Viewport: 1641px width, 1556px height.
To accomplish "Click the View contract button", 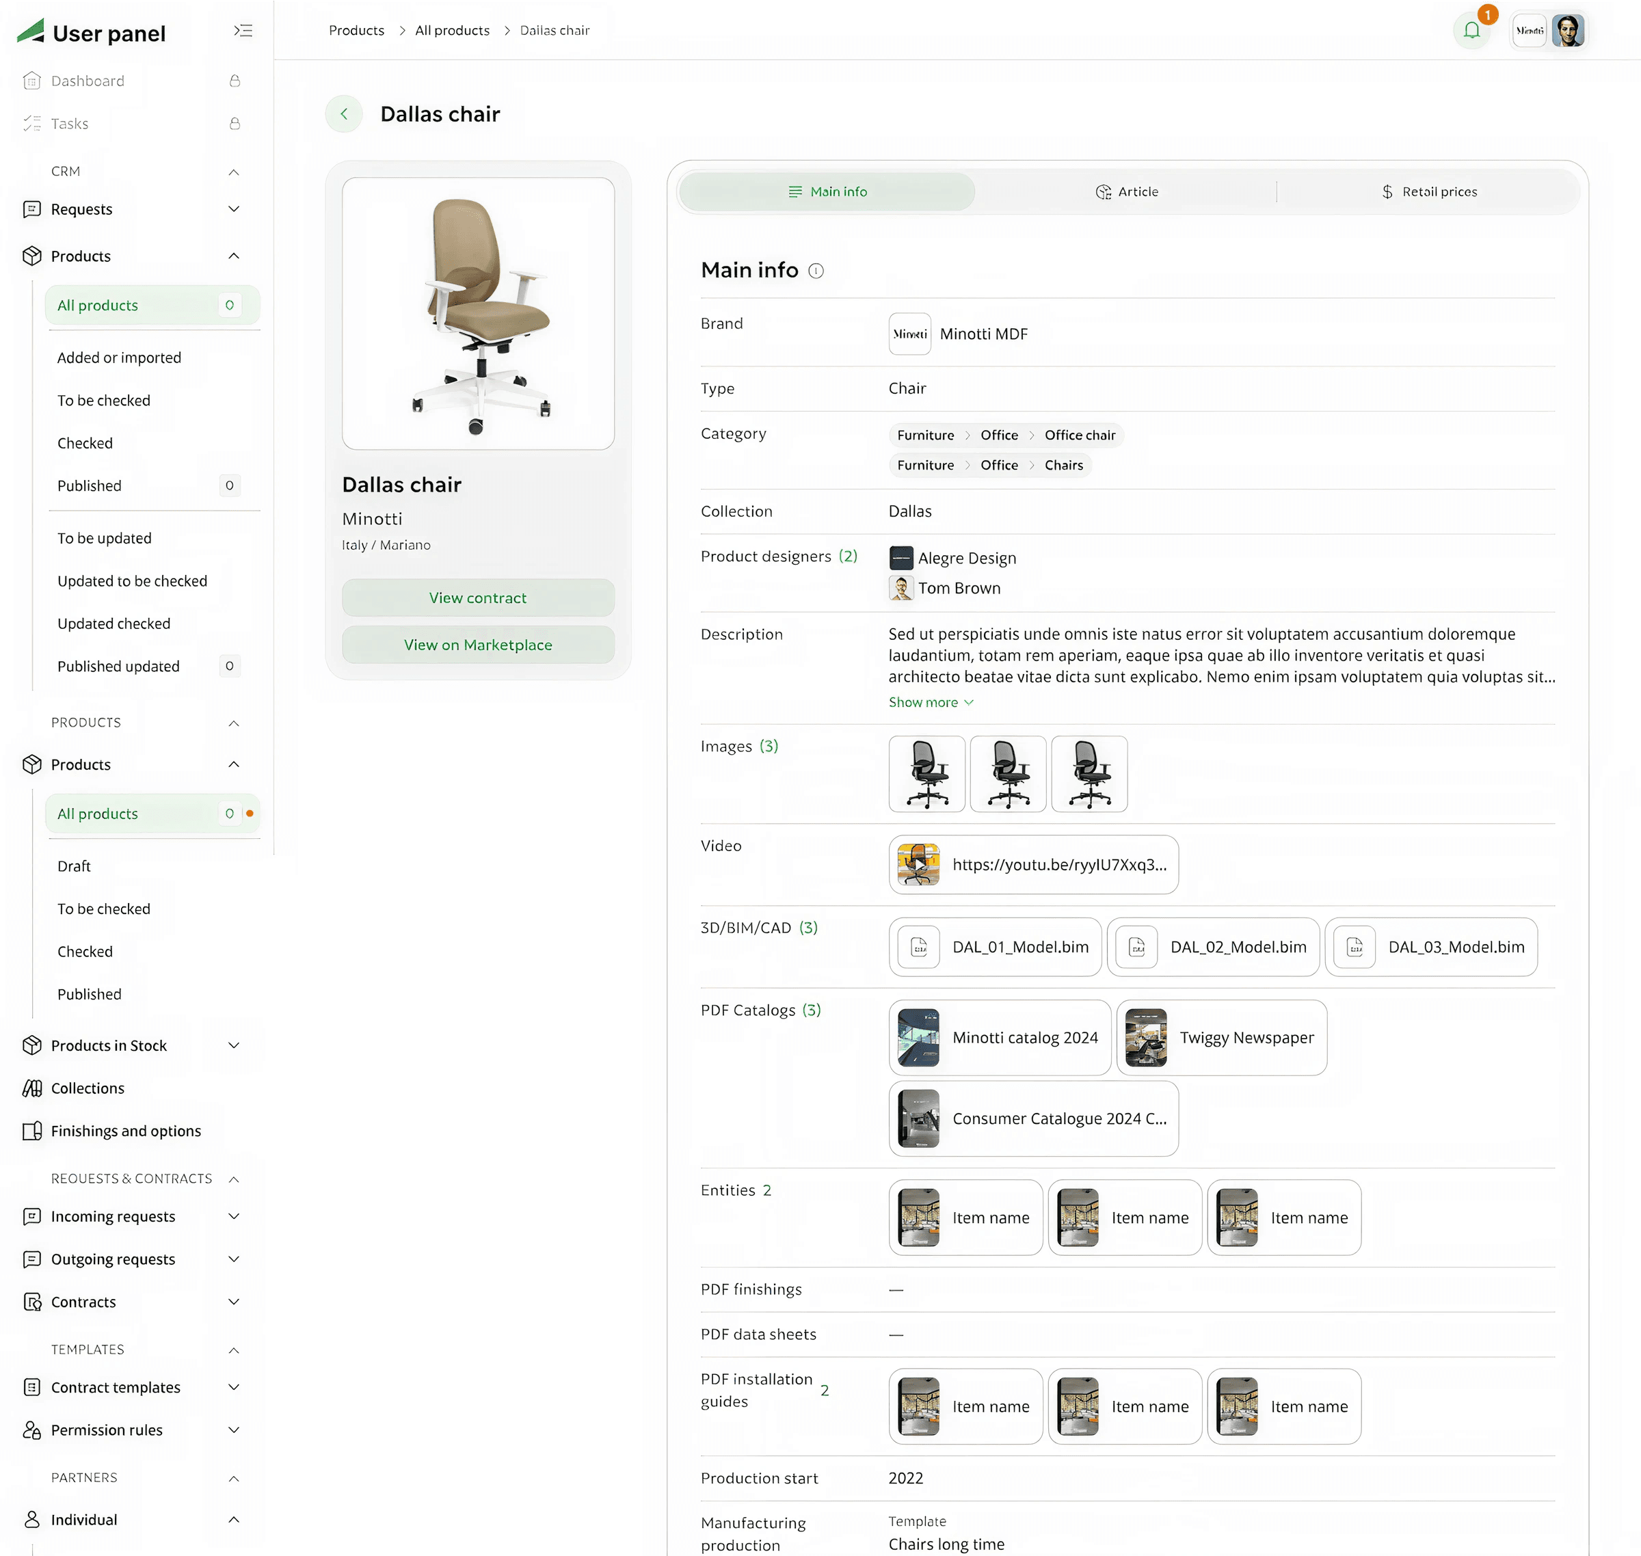I will [x=478, y=598].
